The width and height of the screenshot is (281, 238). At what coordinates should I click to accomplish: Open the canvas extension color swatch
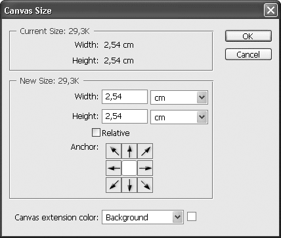coord(192,216)
